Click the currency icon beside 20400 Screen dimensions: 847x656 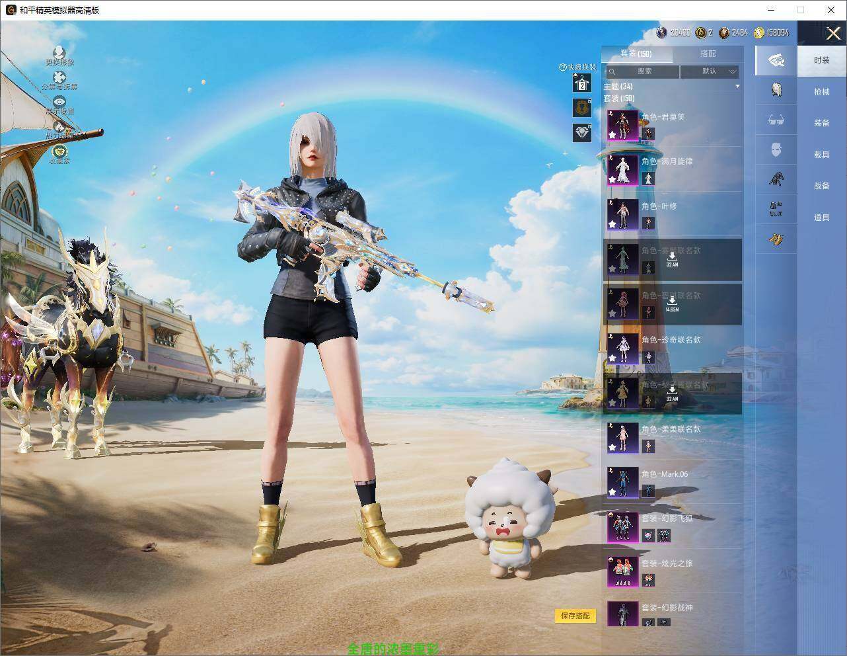pos(662,32)
